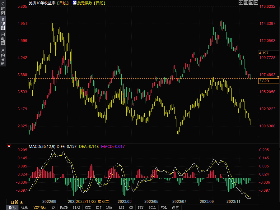
Task: Switch to 分时图 view
Action: coord(3,9)
